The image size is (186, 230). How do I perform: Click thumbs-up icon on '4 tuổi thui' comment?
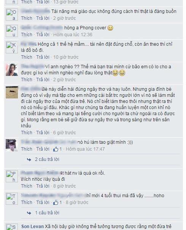[56, 203]
